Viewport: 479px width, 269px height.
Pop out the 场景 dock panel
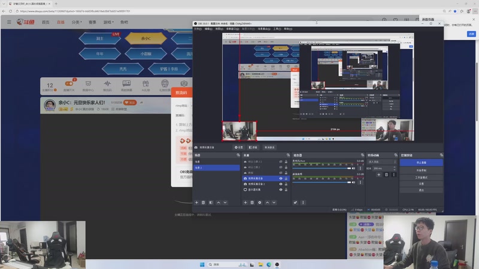[238, 155]
